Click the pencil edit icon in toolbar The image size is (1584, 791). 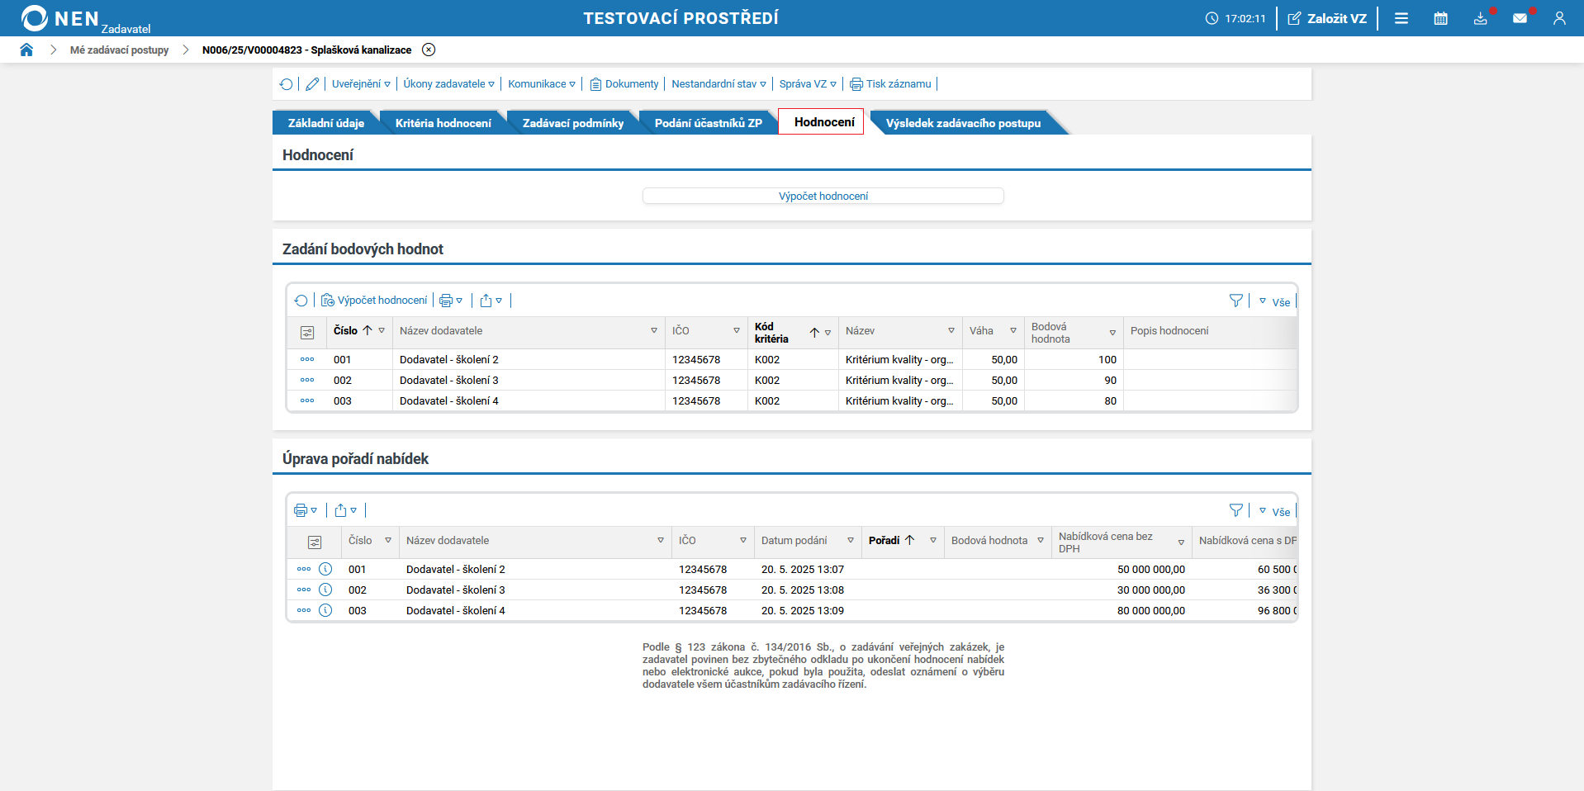coord(312,84)
